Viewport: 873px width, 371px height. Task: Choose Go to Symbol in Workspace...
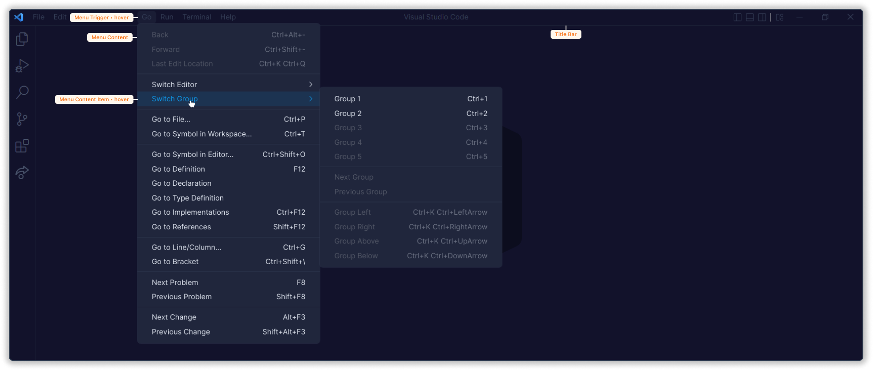tap(229, 134)
